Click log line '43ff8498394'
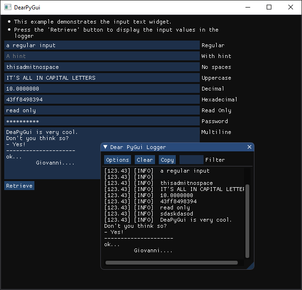Image resolution: width=302 pixels, height=290 pixels. [x=179, y=201]
